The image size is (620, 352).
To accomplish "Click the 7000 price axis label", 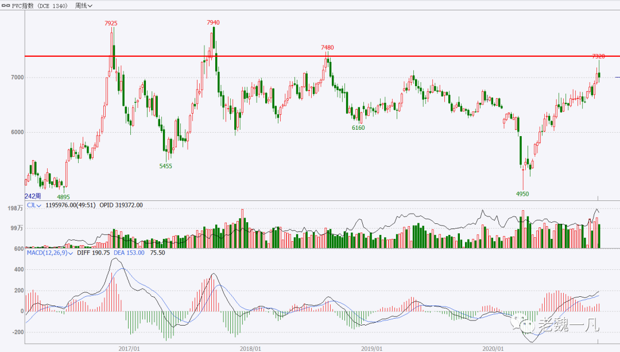I will coord(17,78).
